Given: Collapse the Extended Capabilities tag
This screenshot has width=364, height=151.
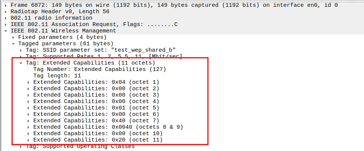Looking at the screenshot, I should pyautogui.click(x=21, y=63).
